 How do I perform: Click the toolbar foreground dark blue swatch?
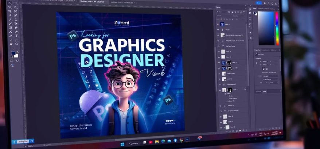pyautogui.click(x=13, y=53)
